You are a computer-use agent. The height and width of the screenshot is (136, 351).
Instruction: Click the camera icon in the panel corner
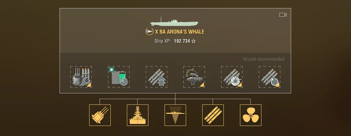(x=283, y=15)
